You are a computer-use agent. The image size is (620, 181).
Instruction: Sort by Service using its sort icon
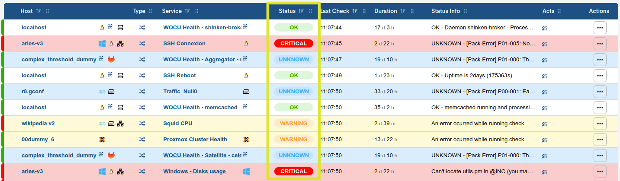pyautogui.click(x=187, y=11)
